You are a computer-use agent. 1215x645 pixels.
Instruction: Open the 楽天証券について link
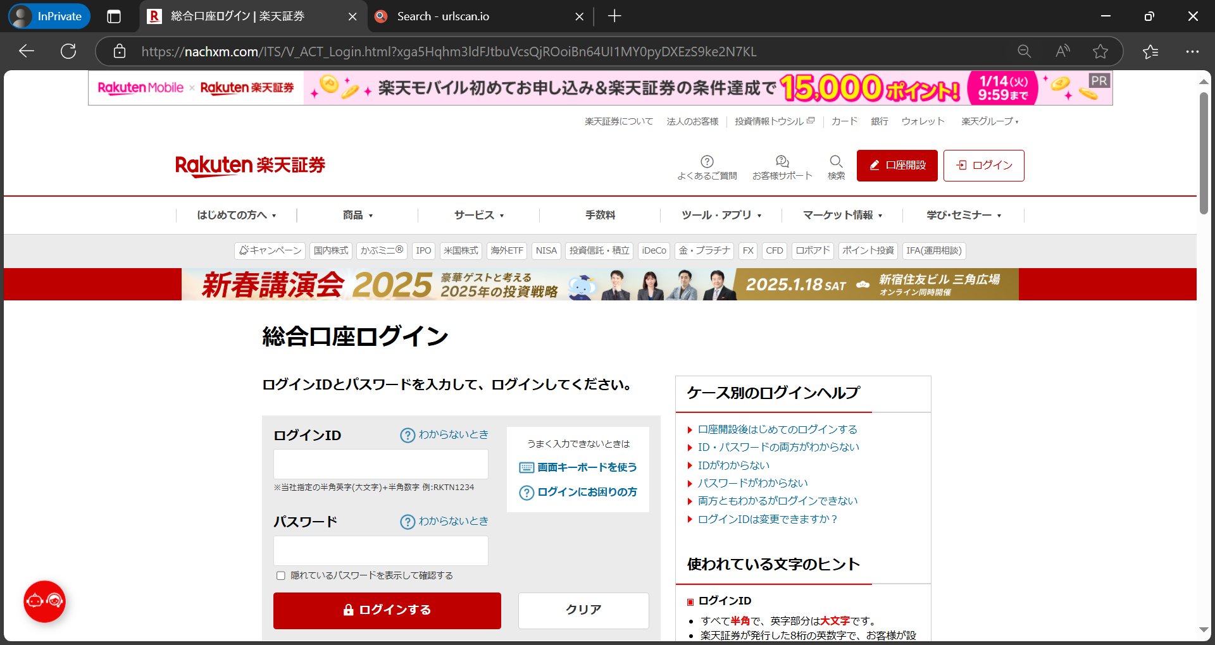coord(619,121)
